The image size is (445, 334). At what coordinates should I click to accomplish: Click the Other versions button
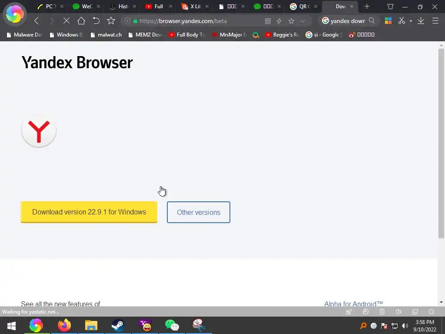[198, 212]
